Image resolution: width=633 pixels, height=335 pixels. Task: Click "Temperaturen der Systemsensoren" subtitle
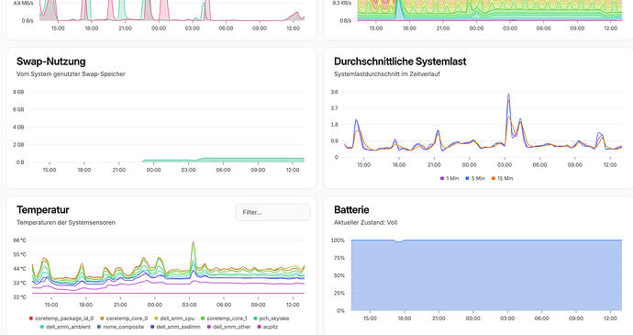tap(66, 223)
